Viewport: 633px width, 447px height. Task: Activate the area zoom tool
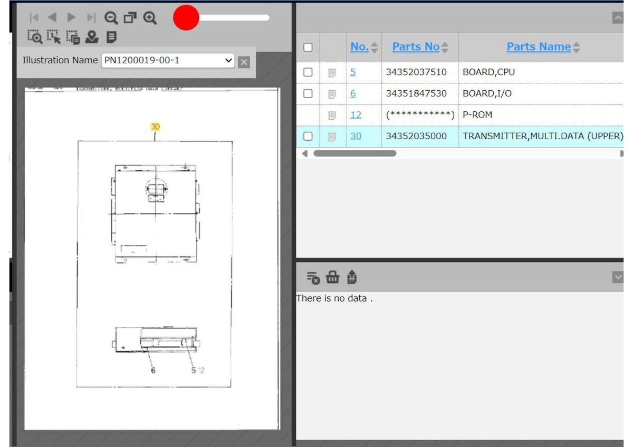35,36
